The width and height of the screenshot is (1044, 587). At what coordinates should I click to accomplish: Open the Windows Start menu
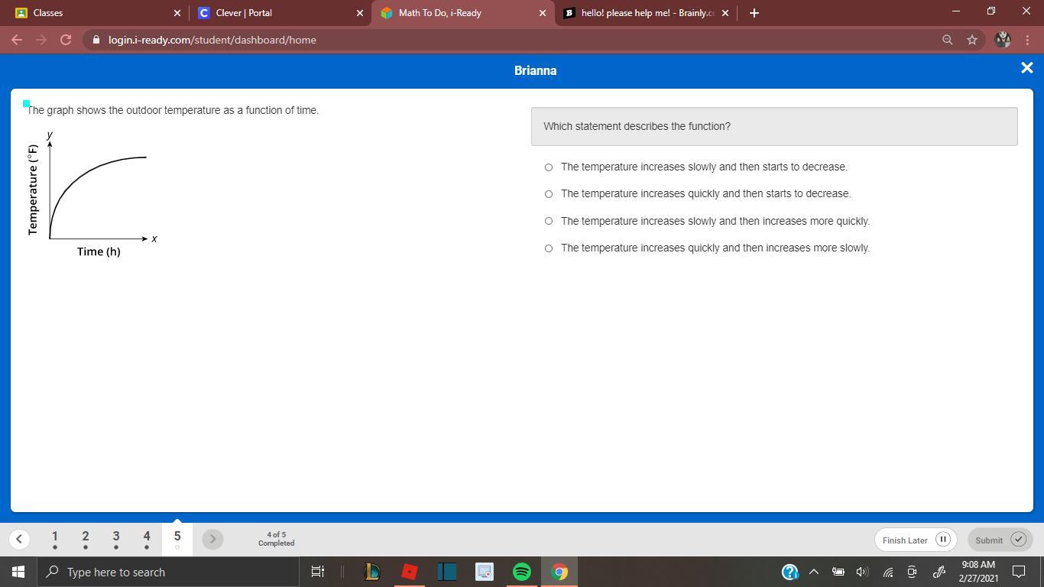tap(18, 572)
